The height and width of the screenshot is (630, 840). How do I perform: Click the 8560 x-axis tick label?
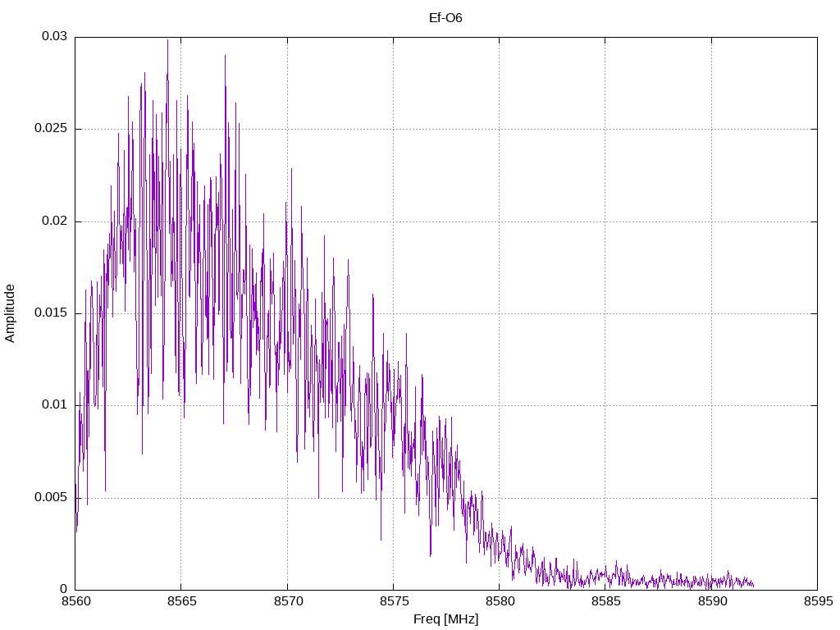click(76, 601)
